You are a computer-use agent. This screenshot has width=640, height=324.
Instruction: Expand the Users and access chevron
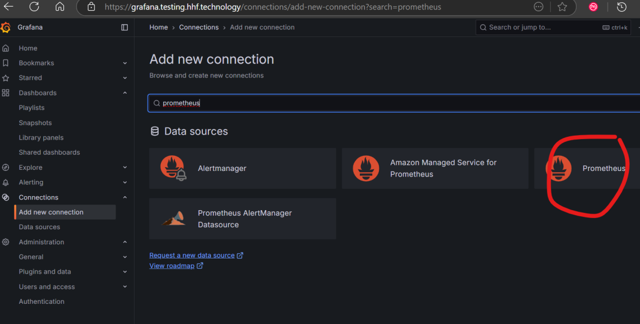(x=125, y=287)
